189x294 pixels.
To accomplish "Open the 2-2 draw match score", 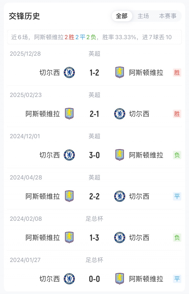I will tap(94, 196).
